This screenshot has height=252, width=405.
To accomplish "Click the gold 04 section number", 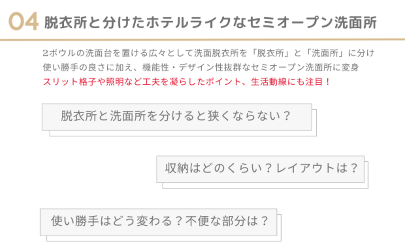I will (23, 22).
